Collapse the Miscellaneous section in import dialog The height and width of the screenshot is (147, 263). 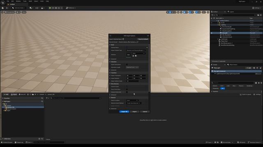tap(110, 84)
